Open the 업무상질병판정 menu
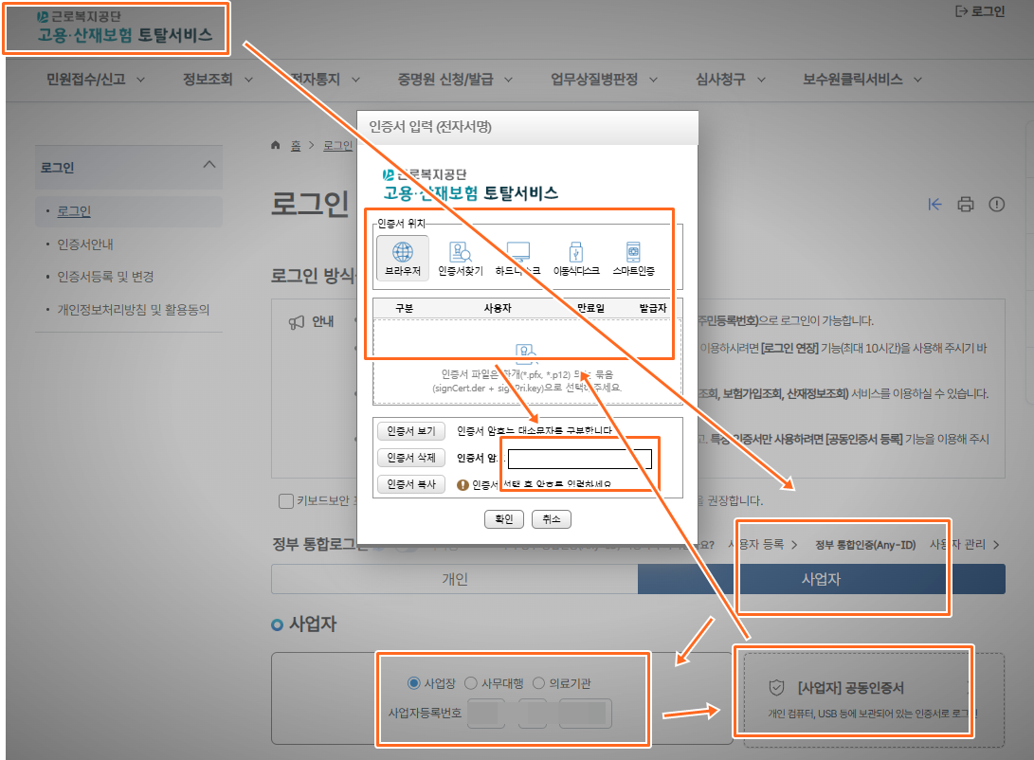Viewport: 1034px width, 760px height. tap(604, 80)
